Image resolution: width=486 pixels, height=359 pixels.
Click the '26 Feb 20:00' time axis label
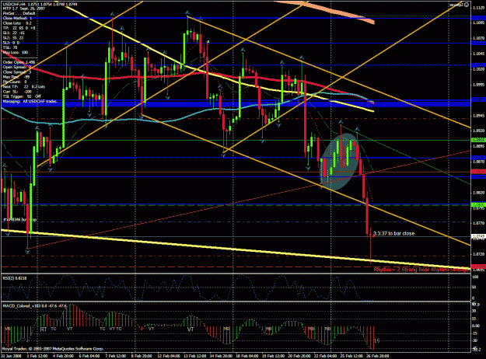pos(377,356)
